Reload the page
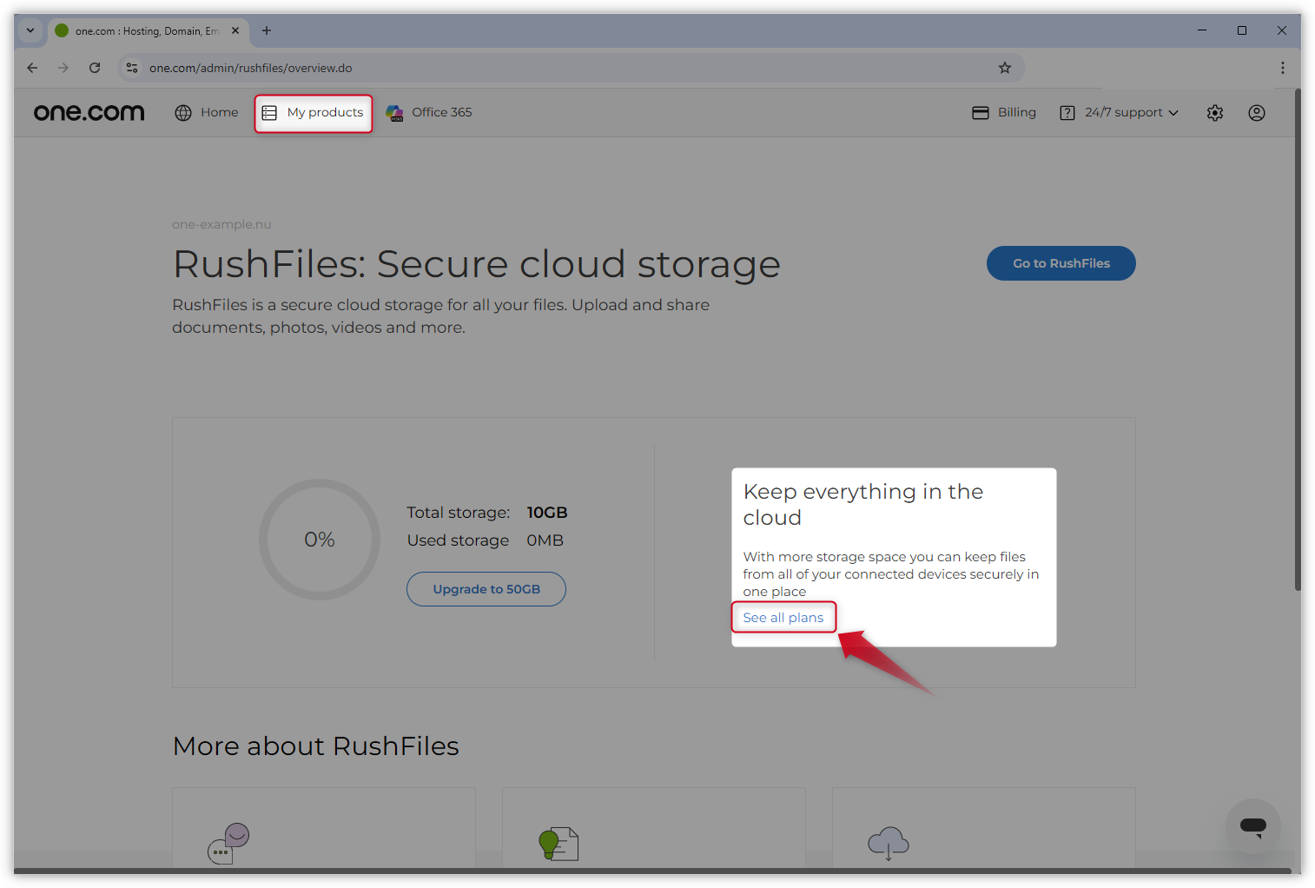Screen dimensions: 1315x888 pyautogui.click(x=94, y=67)
